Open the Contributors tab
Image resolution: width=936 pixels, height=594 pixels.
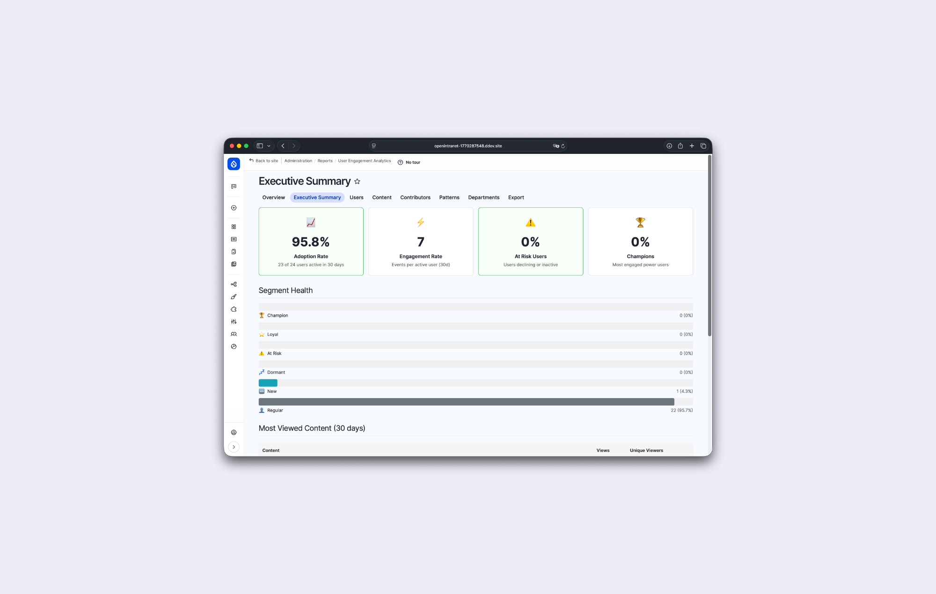[x=415, y=197]
